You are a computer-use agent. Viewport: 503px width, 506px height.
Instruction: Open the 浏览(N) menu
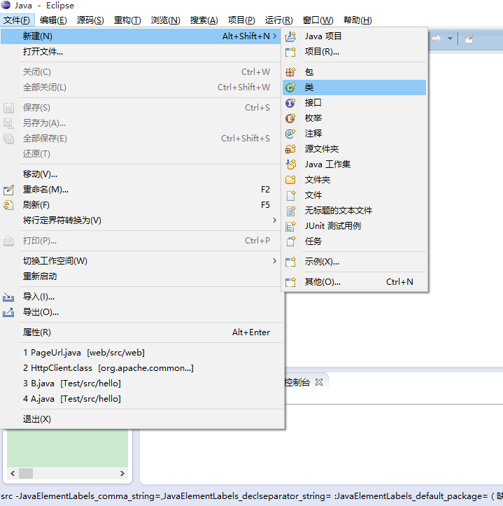tap(166, 20)
